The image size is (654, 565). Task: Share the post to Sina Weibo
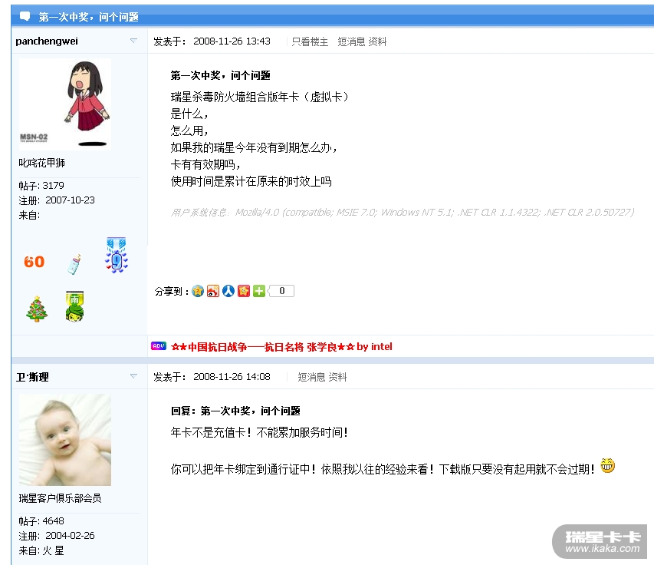[x=212, y=291]
